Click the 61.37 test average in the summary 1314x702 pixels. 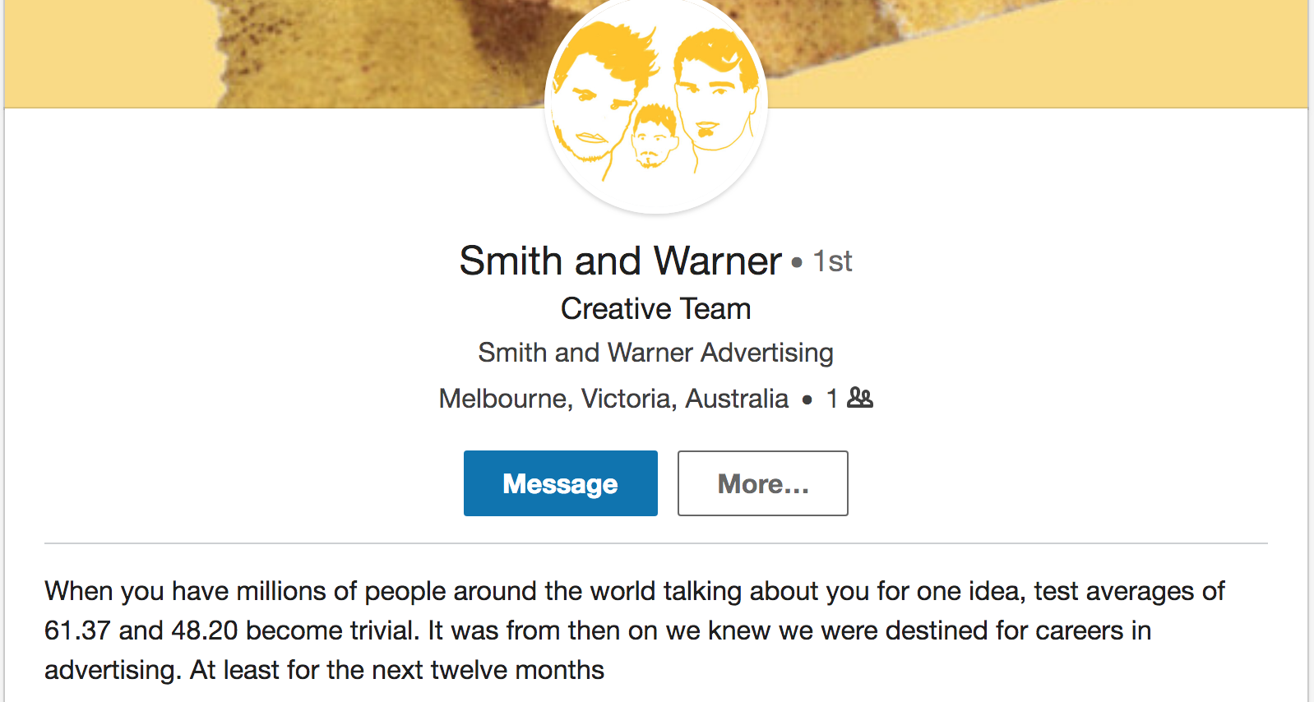pyautogui.click(x=77, y=630)
